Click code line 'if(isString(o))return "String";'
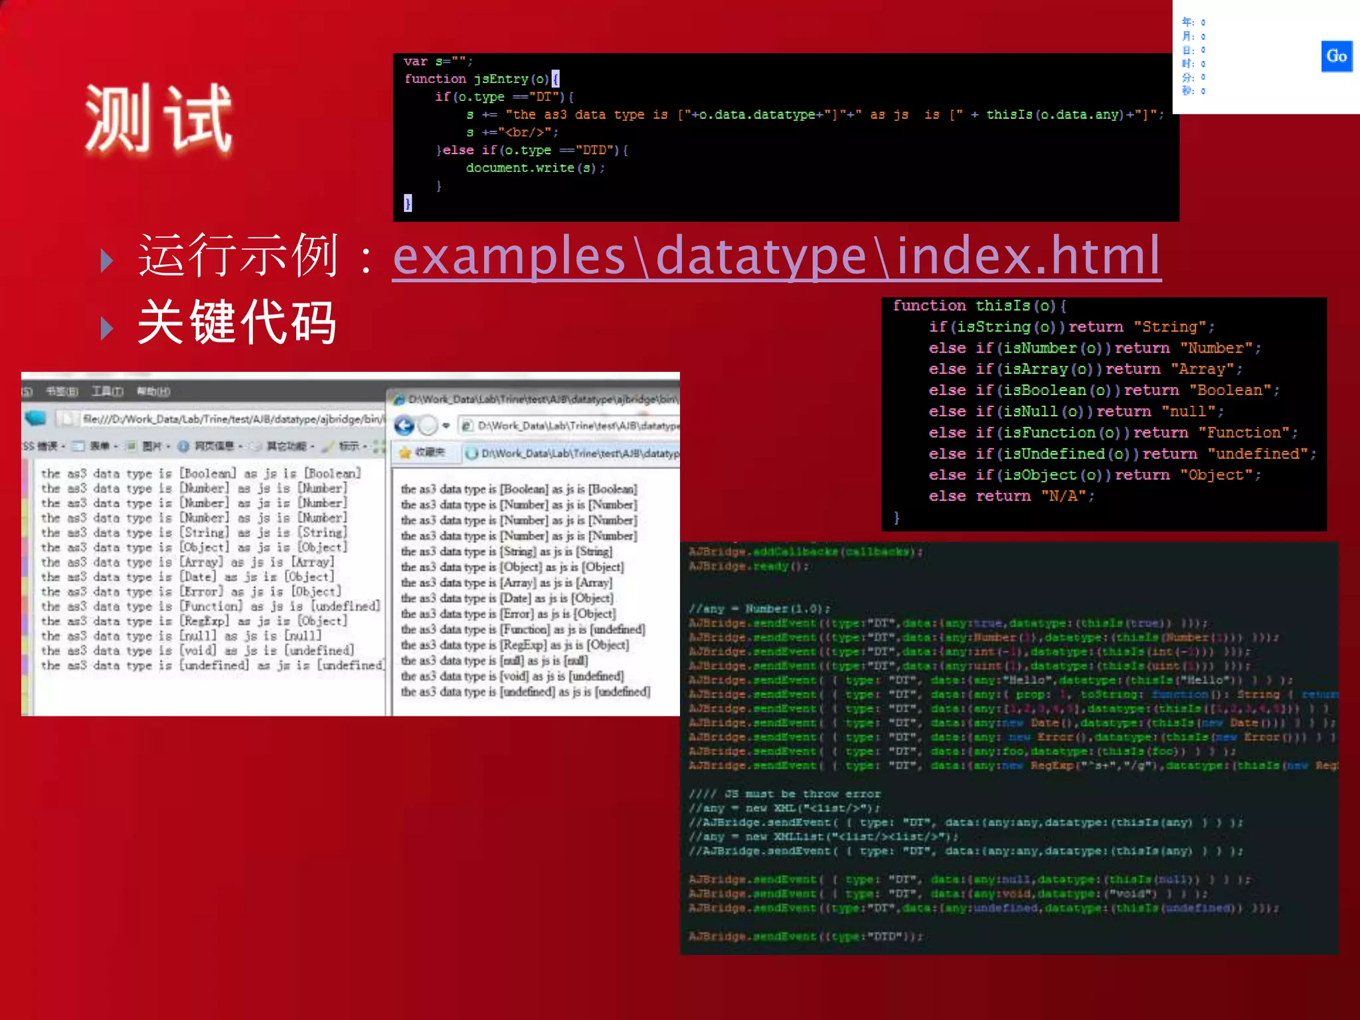Image resolution: width=1360 pixels, height=1020 pixels. point(1072,327)
